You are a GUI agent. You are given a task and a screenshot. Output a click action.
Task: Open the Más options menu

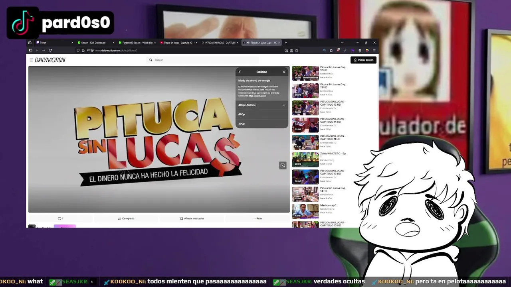pos(257,218)
